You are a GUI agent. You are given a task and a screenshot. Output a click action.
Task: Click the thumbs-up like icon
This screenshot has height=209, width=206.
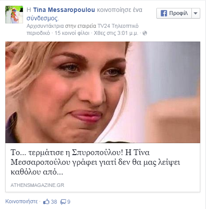pos(46,201)
